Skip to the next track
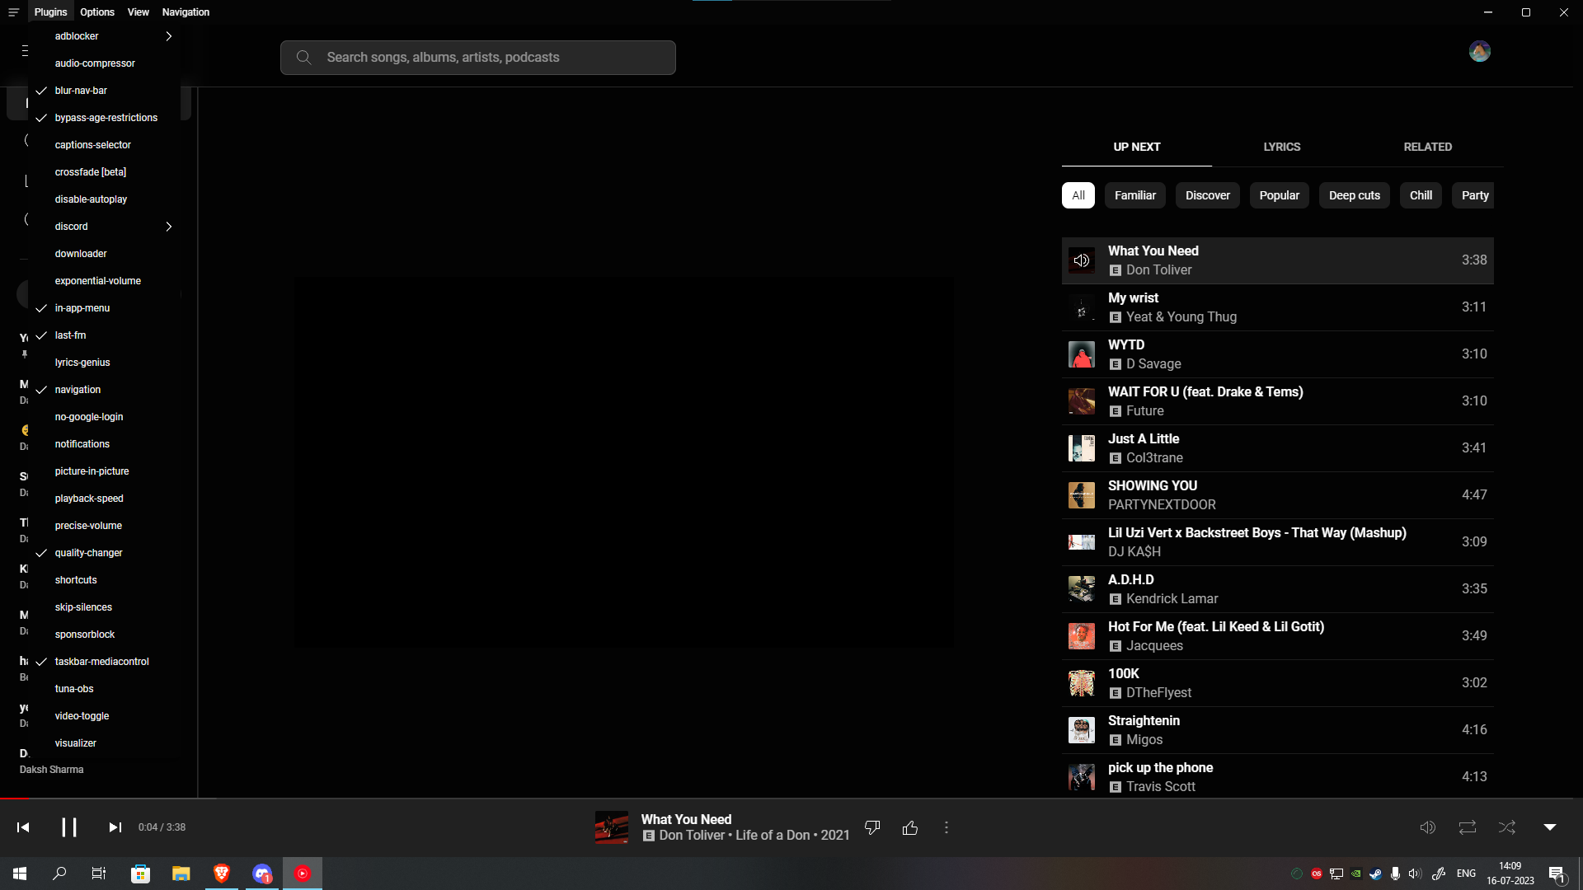Image resolution: width=1583 pixels, height=890 pixels. [x=115, y=827]
